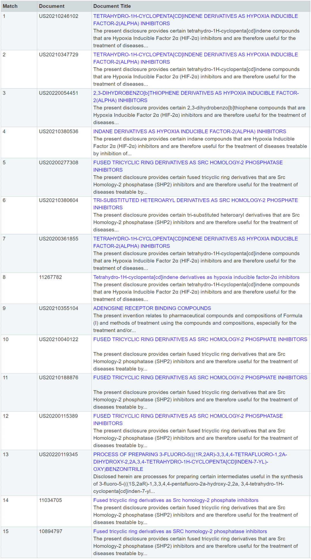Click match number 9 cell
This screenshot has width=311, height=560.
click(19, 319)
